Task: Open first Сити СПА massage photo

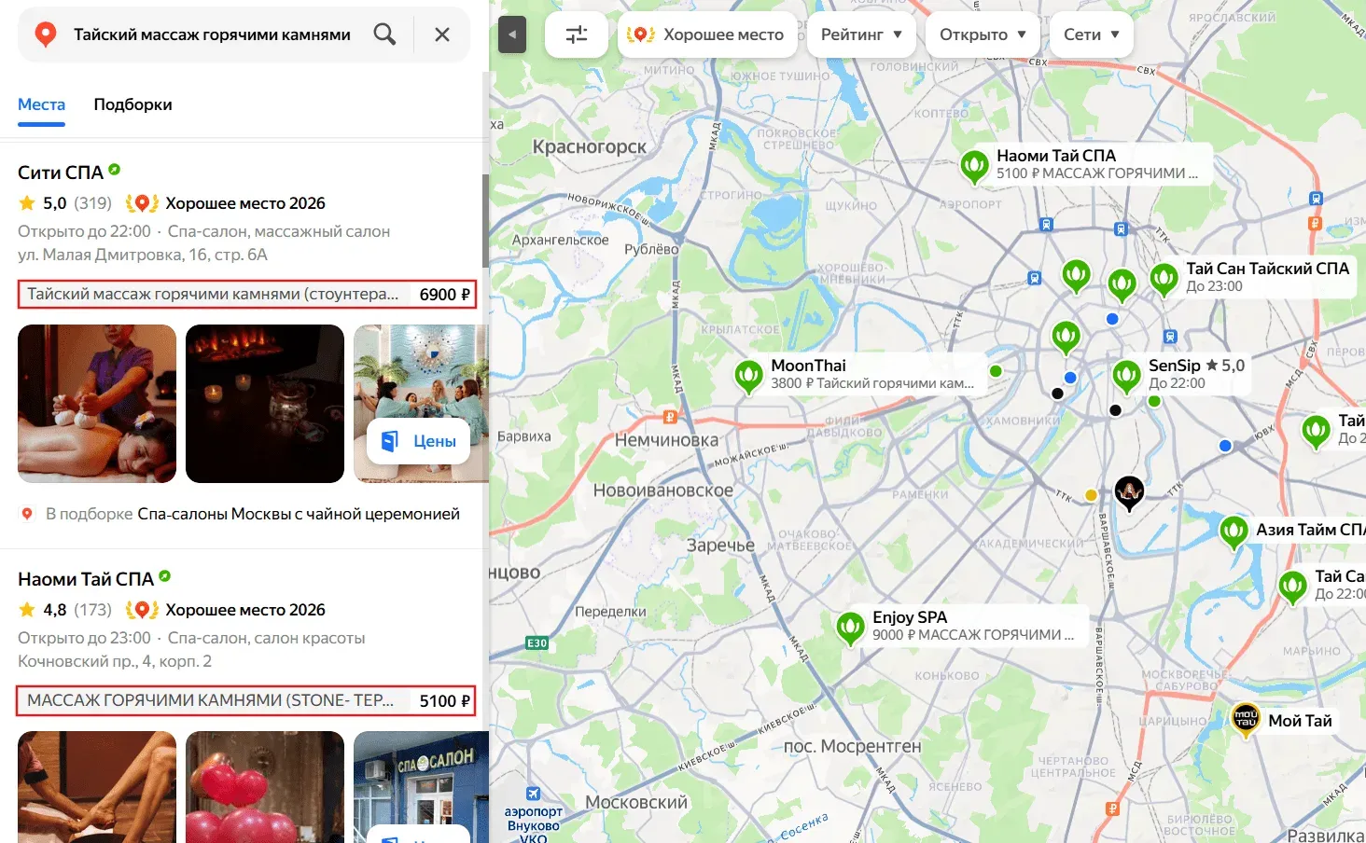Action: 97,403
